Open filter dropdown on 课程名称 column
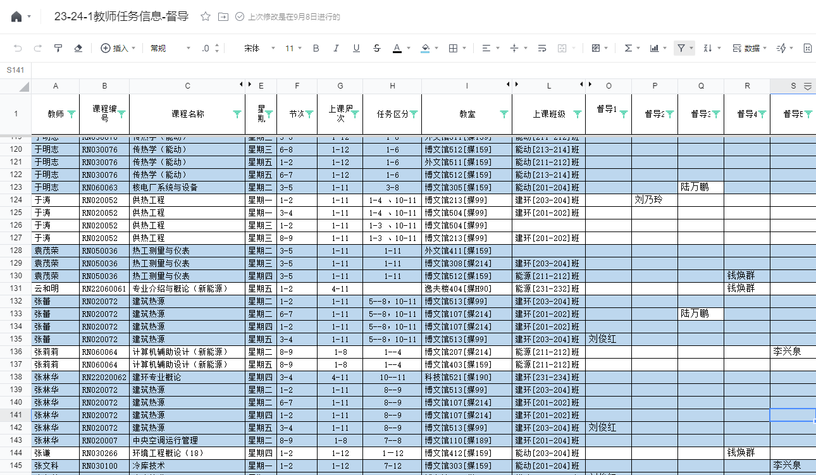The image size is (816, 475). (237, 114)
